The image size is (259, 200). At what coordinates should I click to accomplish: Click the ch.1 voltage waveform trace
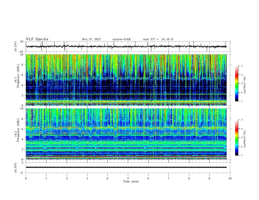(126, 46)
